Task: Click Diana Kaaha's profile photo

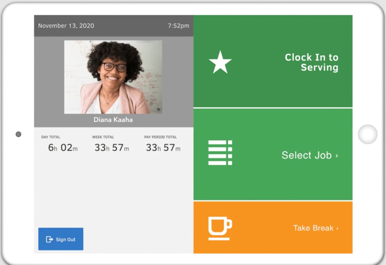Action: [113, 77]
